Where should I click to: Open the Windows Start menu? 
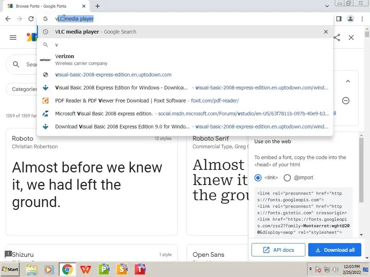pyautogui.click(x=10, y=269)
